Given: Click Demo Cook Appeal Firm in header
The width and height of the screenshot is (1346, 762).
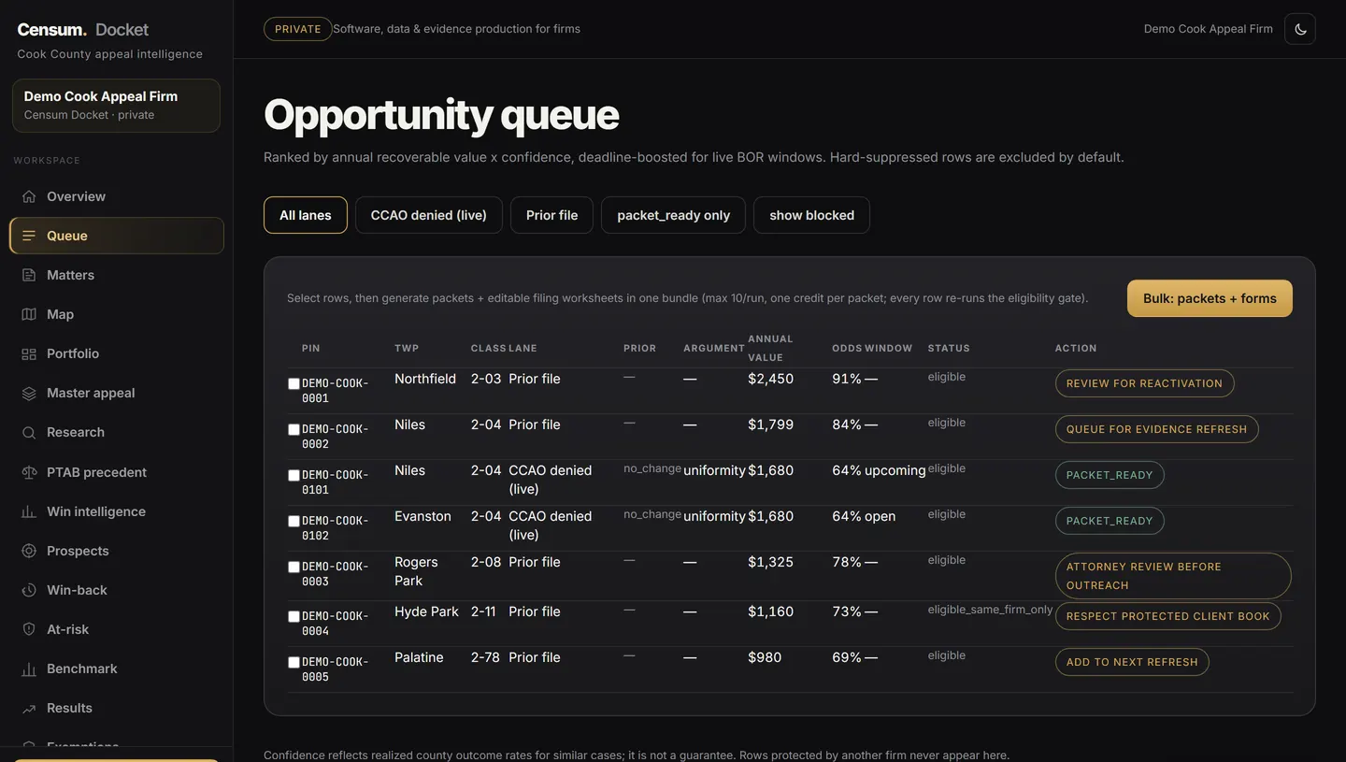Looking at the screenshot, I should click(x=1208, y=29).
